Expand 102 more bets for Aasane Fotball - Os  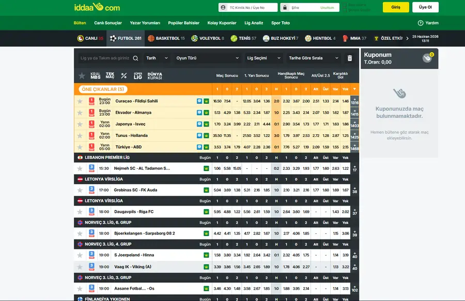(x=354, y=289)
